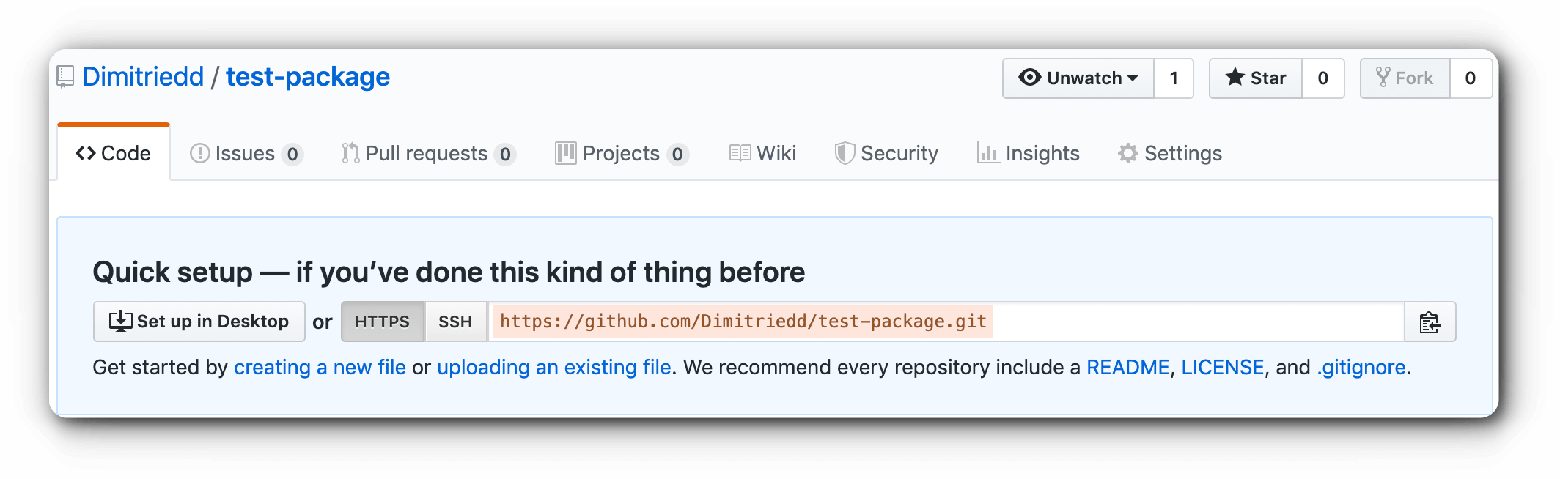Click the Security shield icon
This screenshot has height=479, width=1560.
click(x=845, y=153)
